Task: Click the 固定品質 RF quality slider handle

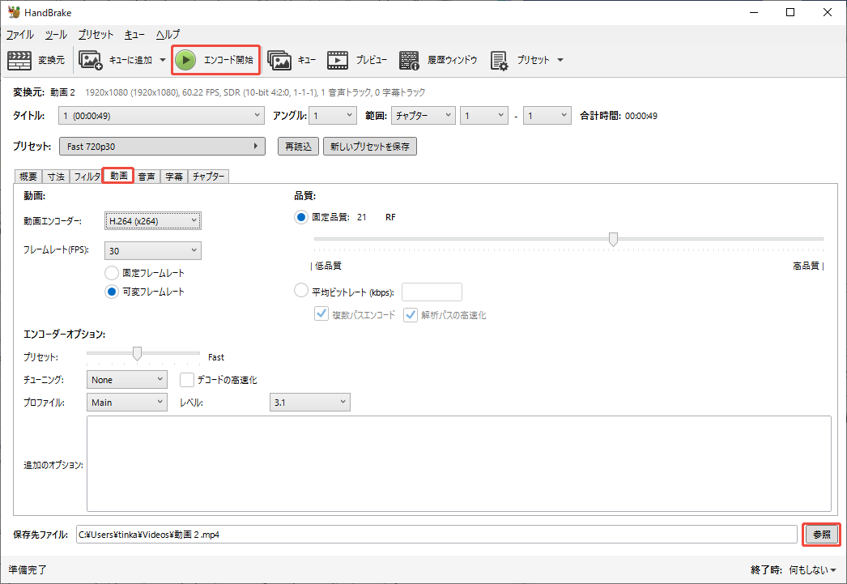Action: [x=613, y=239]
